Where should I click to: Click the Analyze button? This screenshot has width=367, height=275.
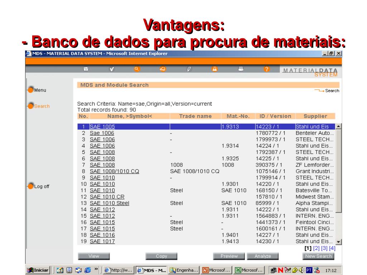[263, 256]
